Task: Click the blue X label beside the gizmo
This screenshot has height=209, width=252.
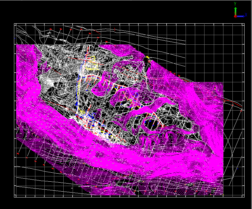Action: (x=246, y=15)
